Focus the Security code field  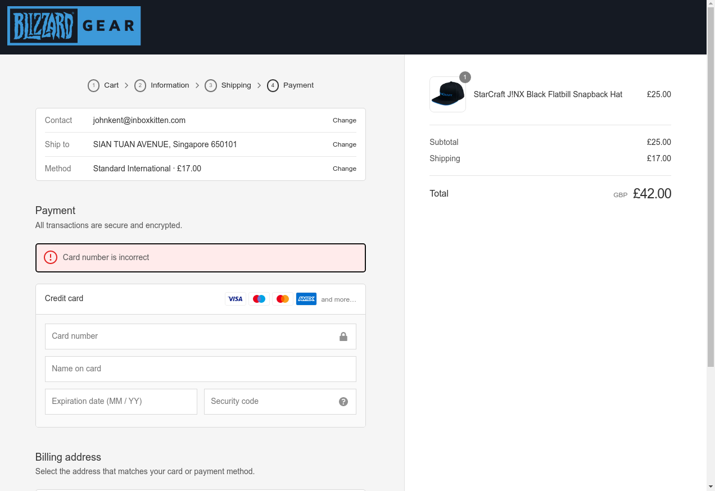pos(280,402)
